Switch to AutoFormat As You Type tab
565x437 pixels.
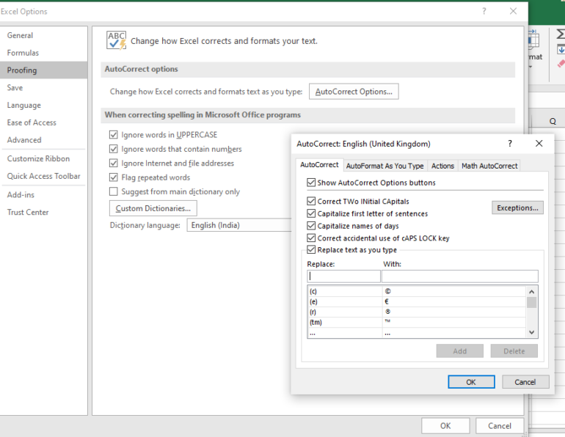[384, 166]
